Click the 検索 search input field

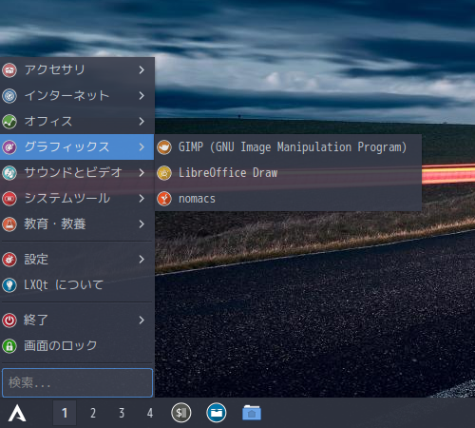[x=77, y=382]
